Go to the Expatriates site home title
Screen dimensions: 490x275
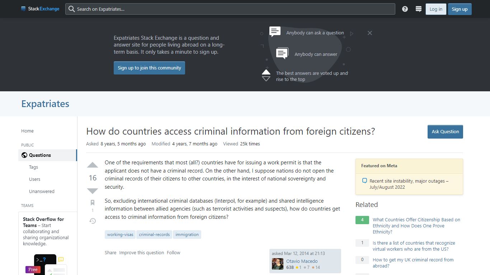click(45, 104)
